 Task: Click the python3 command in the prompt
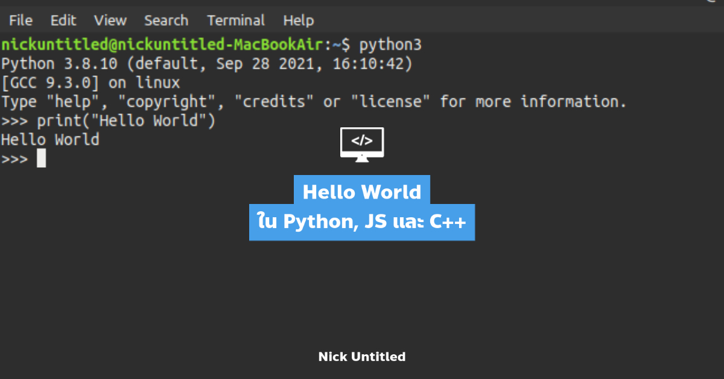(390, 45)
